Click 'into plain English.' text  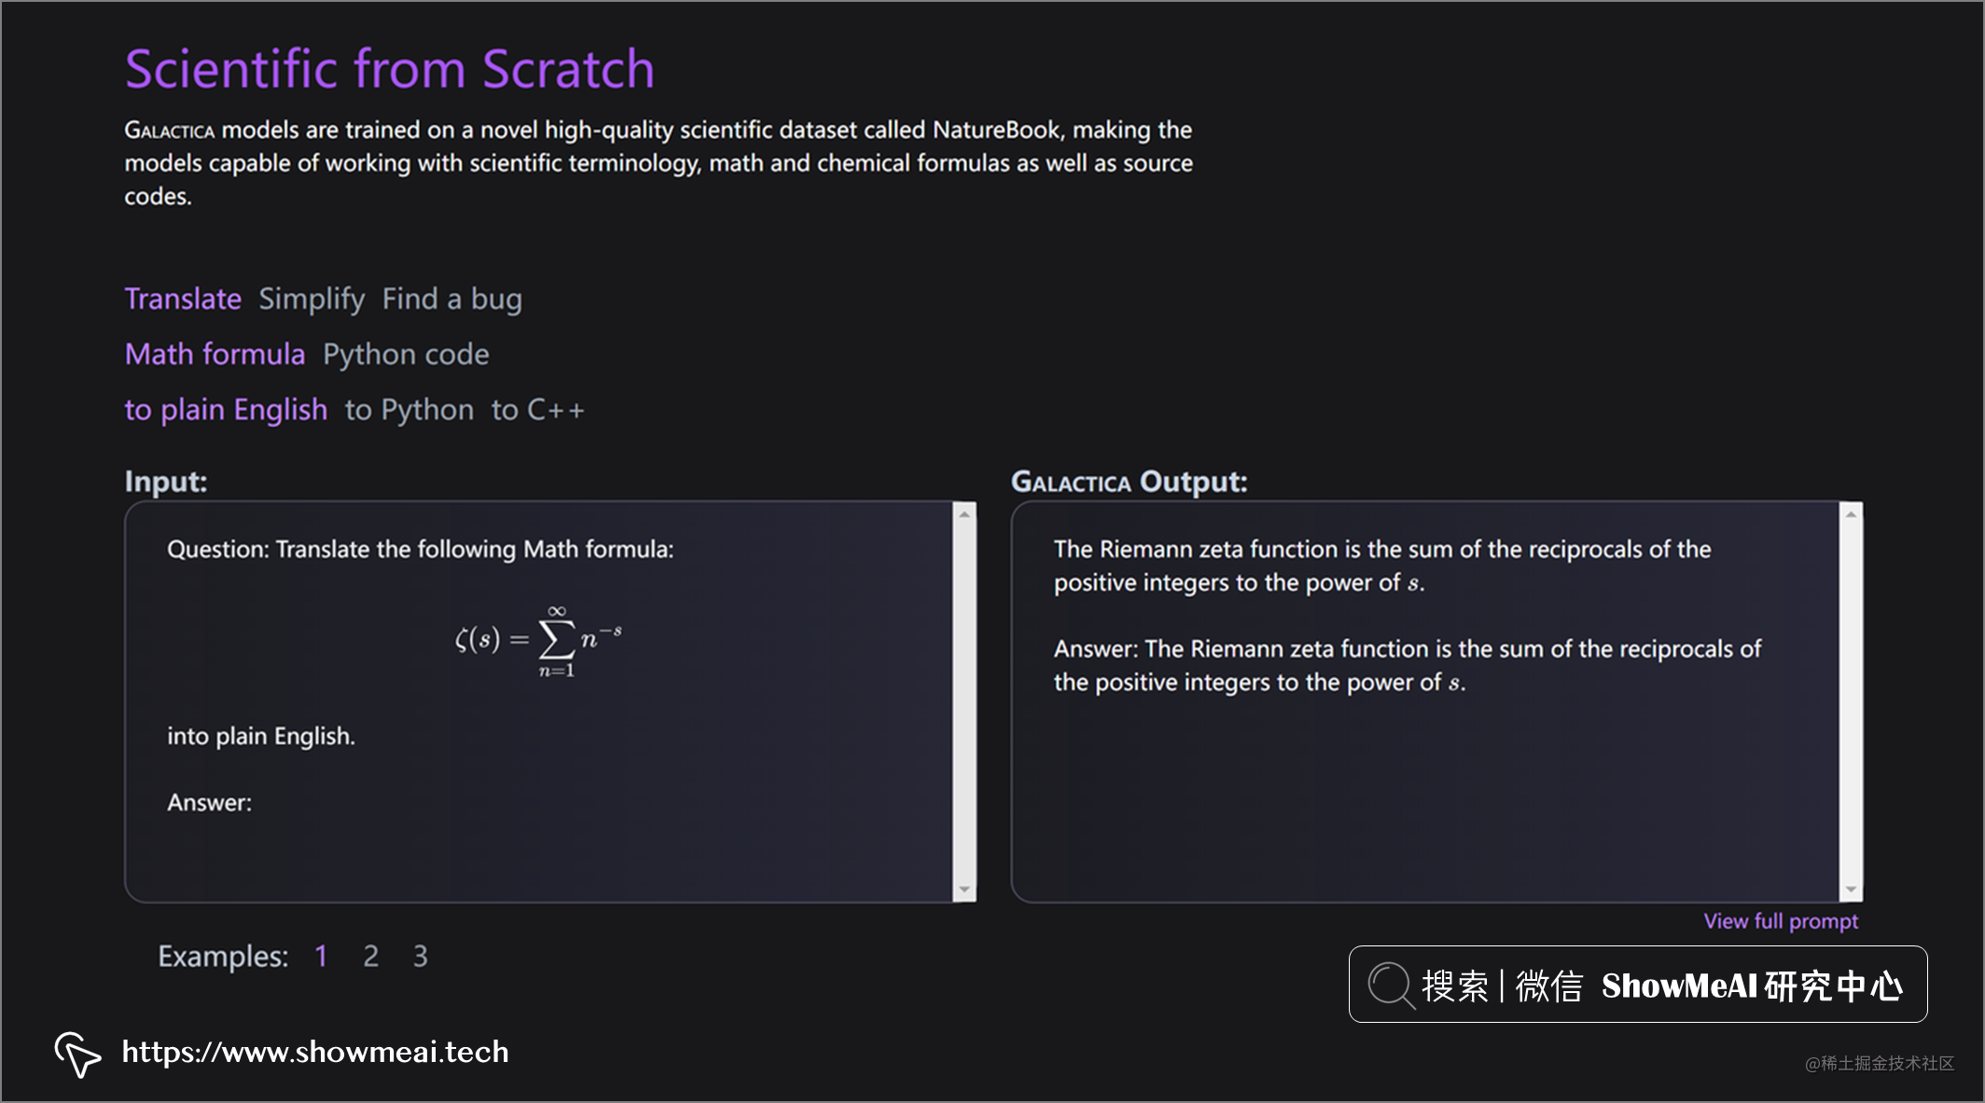[x=261, y=737]
